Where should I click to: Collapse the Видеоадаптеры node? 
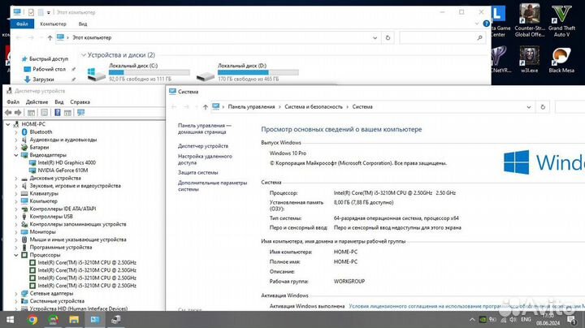[16, 155]
